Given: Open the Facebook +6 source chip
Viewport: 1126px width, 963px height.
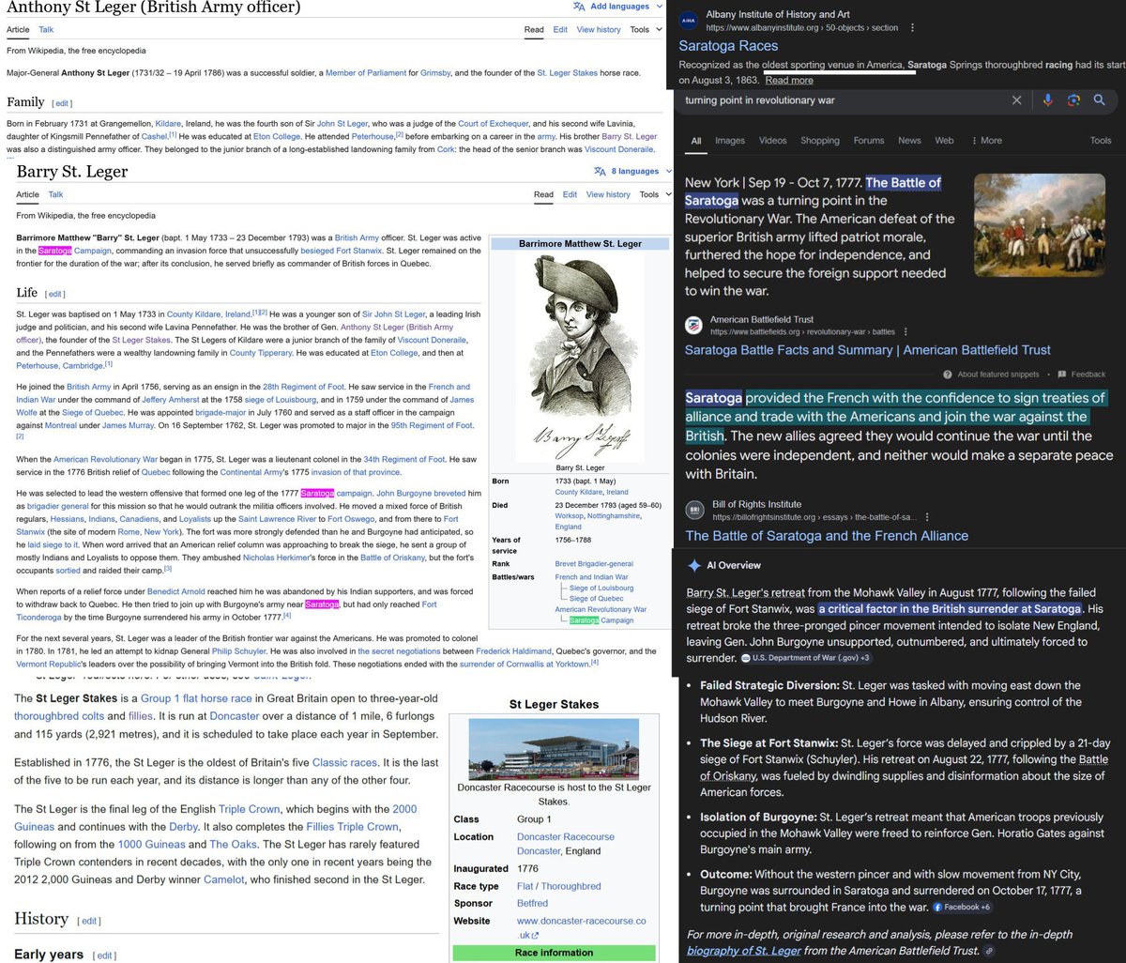Looking at the screenshot, I should click(962, 908).
